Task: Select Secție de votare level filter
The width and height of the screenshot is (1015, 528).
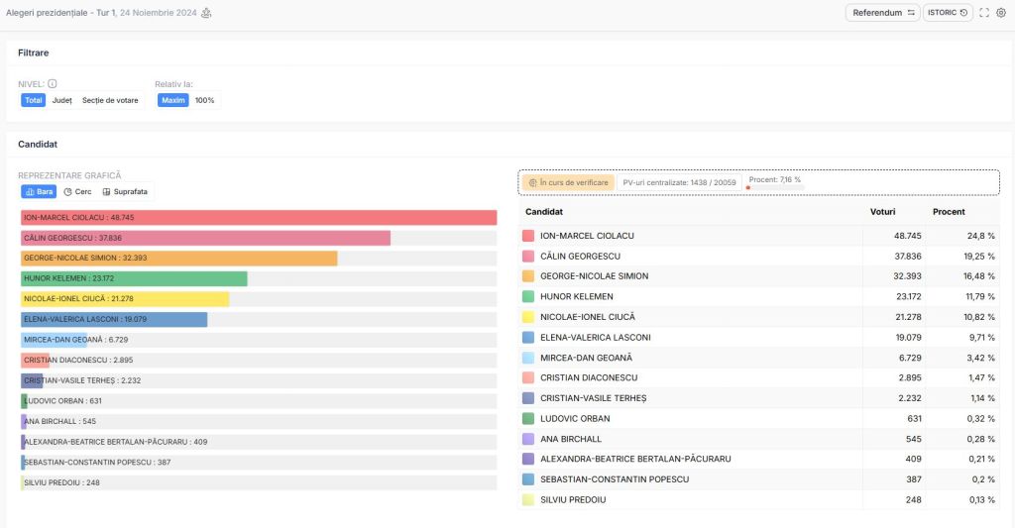Action: pyautogui.click(x=110, y=100)
